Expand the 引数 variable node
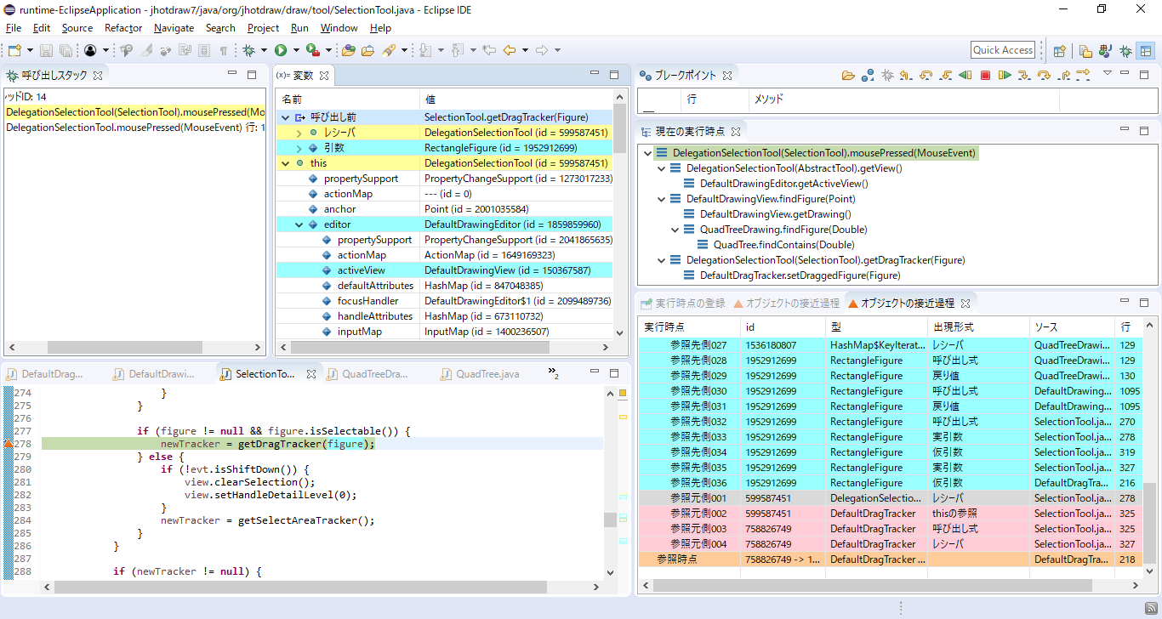1162x619 pixels. point(299,148)
